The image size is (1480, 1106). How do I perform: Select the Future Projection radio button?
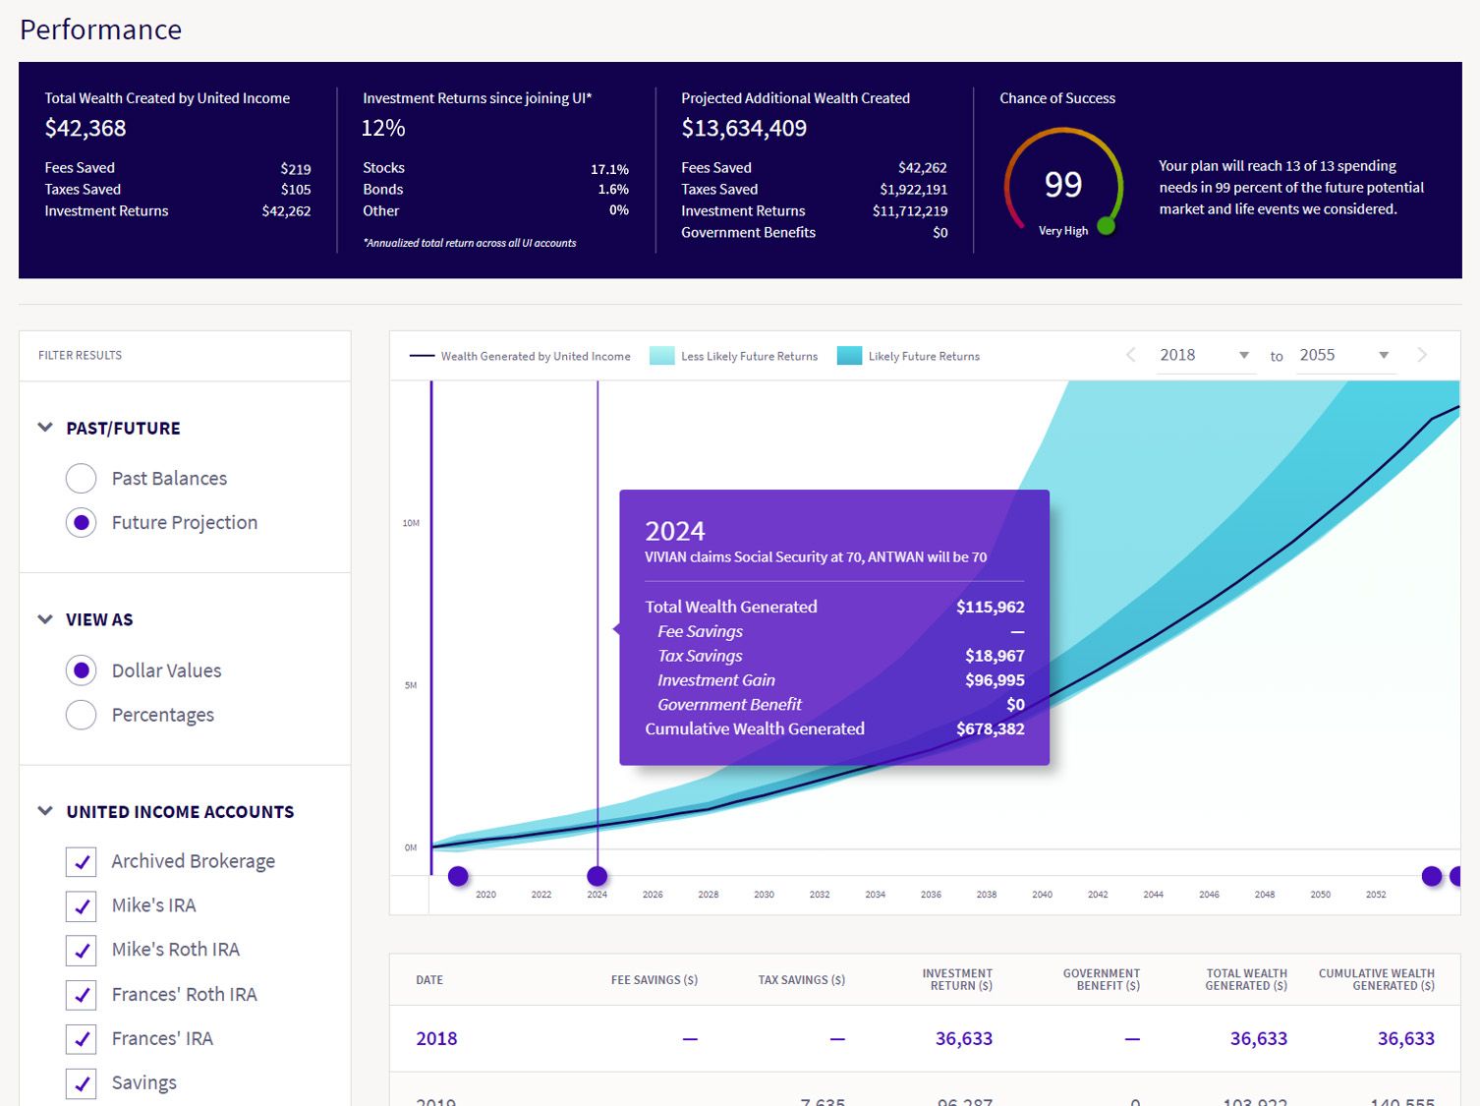[82, 523]
